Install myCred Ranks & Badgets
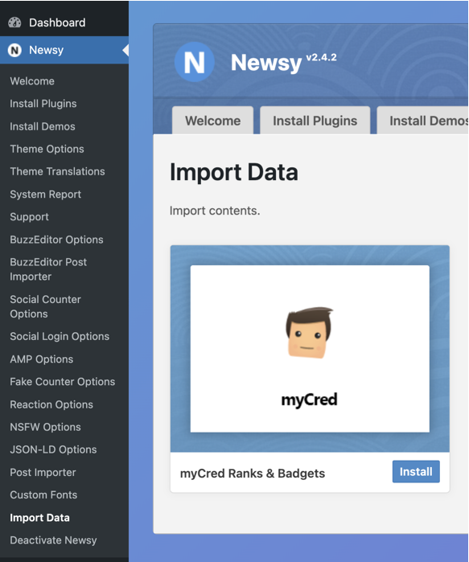 coord(416,472)
